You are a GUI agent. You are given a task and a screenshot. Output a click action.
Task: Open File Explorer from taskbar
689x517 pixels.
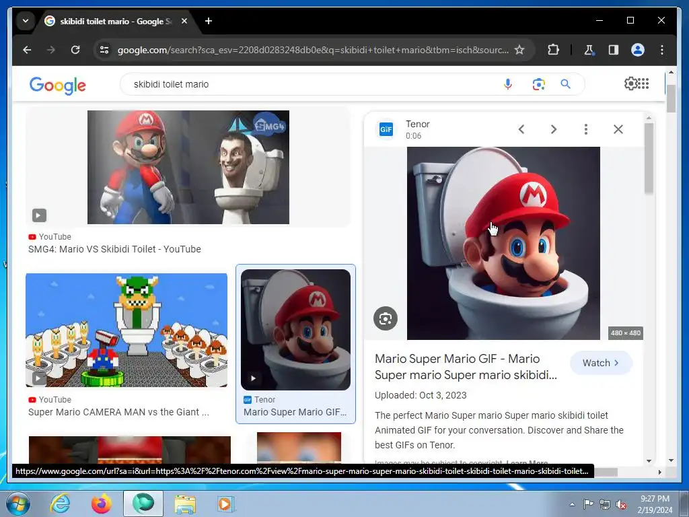[185, 504]
